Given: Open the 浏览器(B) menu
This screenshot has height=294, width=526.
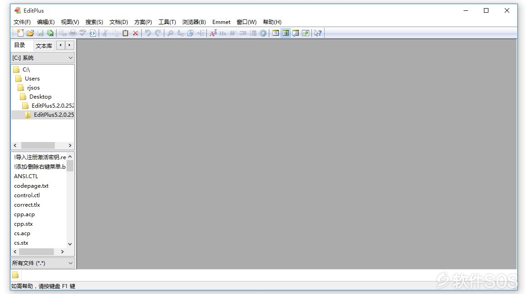Looking at the screenshot, I should pyautogui.click(x=194, y=22).
